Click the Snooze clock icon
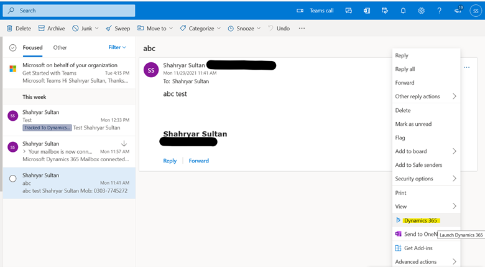Screen dimensions: 485x267 point(231,29)
